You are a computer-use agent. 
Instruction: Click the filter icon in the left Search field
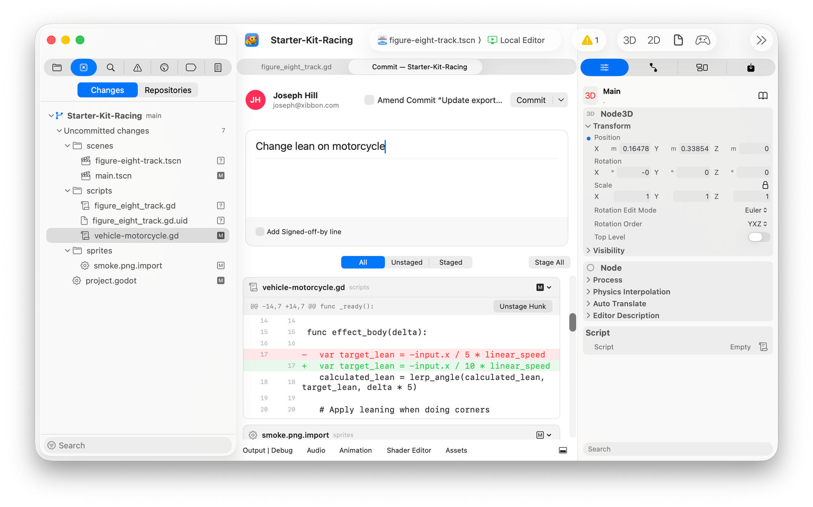[x=52, y=445]
